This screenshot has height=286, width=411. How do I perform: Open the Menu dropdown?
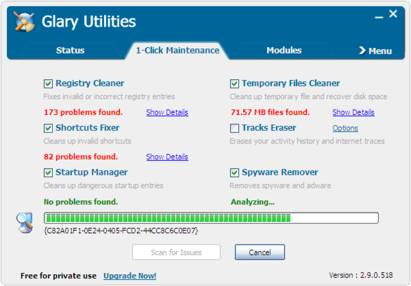pyautogui.click(x=375, y=50)
